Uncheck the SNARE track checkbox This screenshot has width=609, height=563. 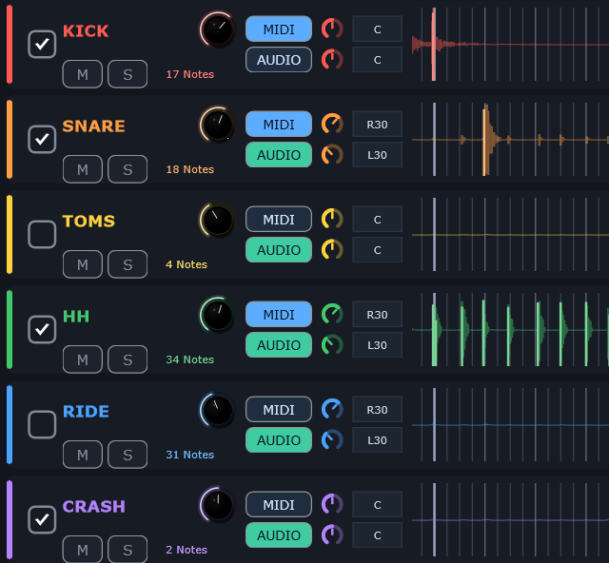[x=42, y=139]
